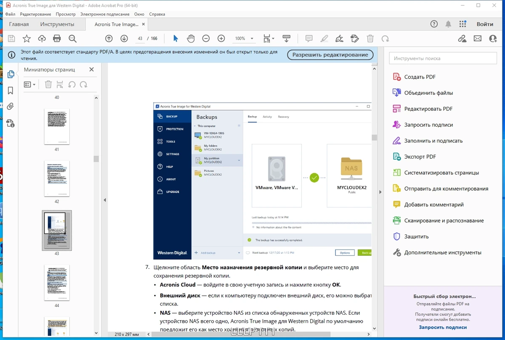Click the notifications bell icon
Screen dimensions: 505x340
[x=449, y=24]
